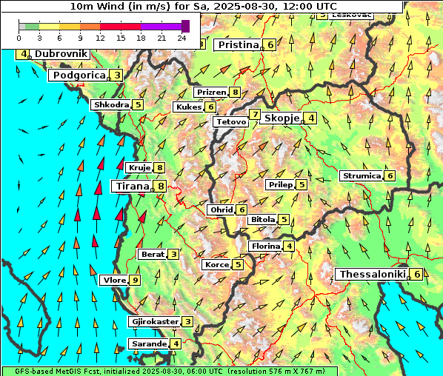Click the Kruje wind value 8
The image size is (443, 376).
point(159,168)
